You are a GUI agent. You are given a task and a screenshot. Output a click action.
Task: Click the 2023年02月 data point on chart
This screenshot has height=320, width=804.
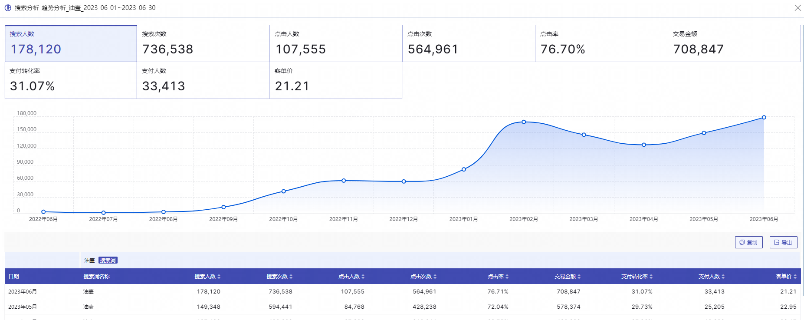pyautogui.click(x=524, y=122)
